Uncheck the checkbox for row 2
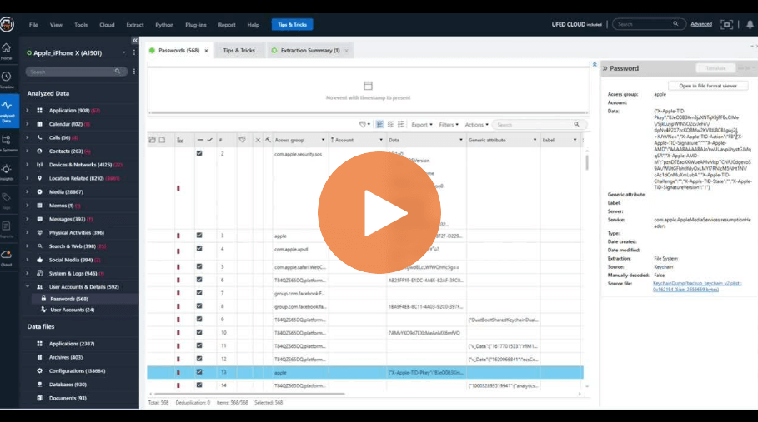758x422 pixels. (199, 154)
